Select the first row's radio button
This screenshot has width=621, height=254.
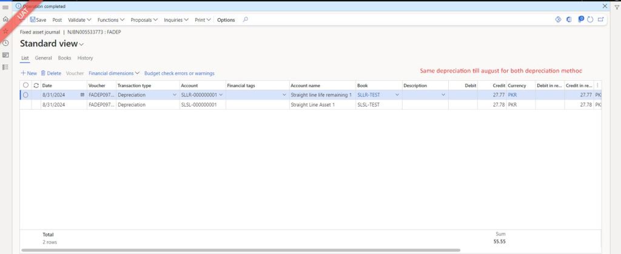(x=25, y=95)
